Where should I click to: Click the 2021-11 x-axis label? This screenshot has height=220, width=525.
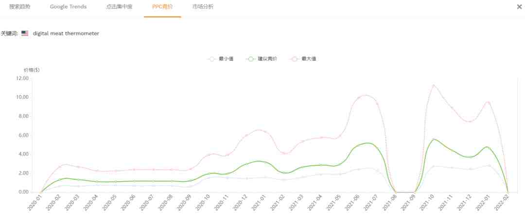click(445, 203)
